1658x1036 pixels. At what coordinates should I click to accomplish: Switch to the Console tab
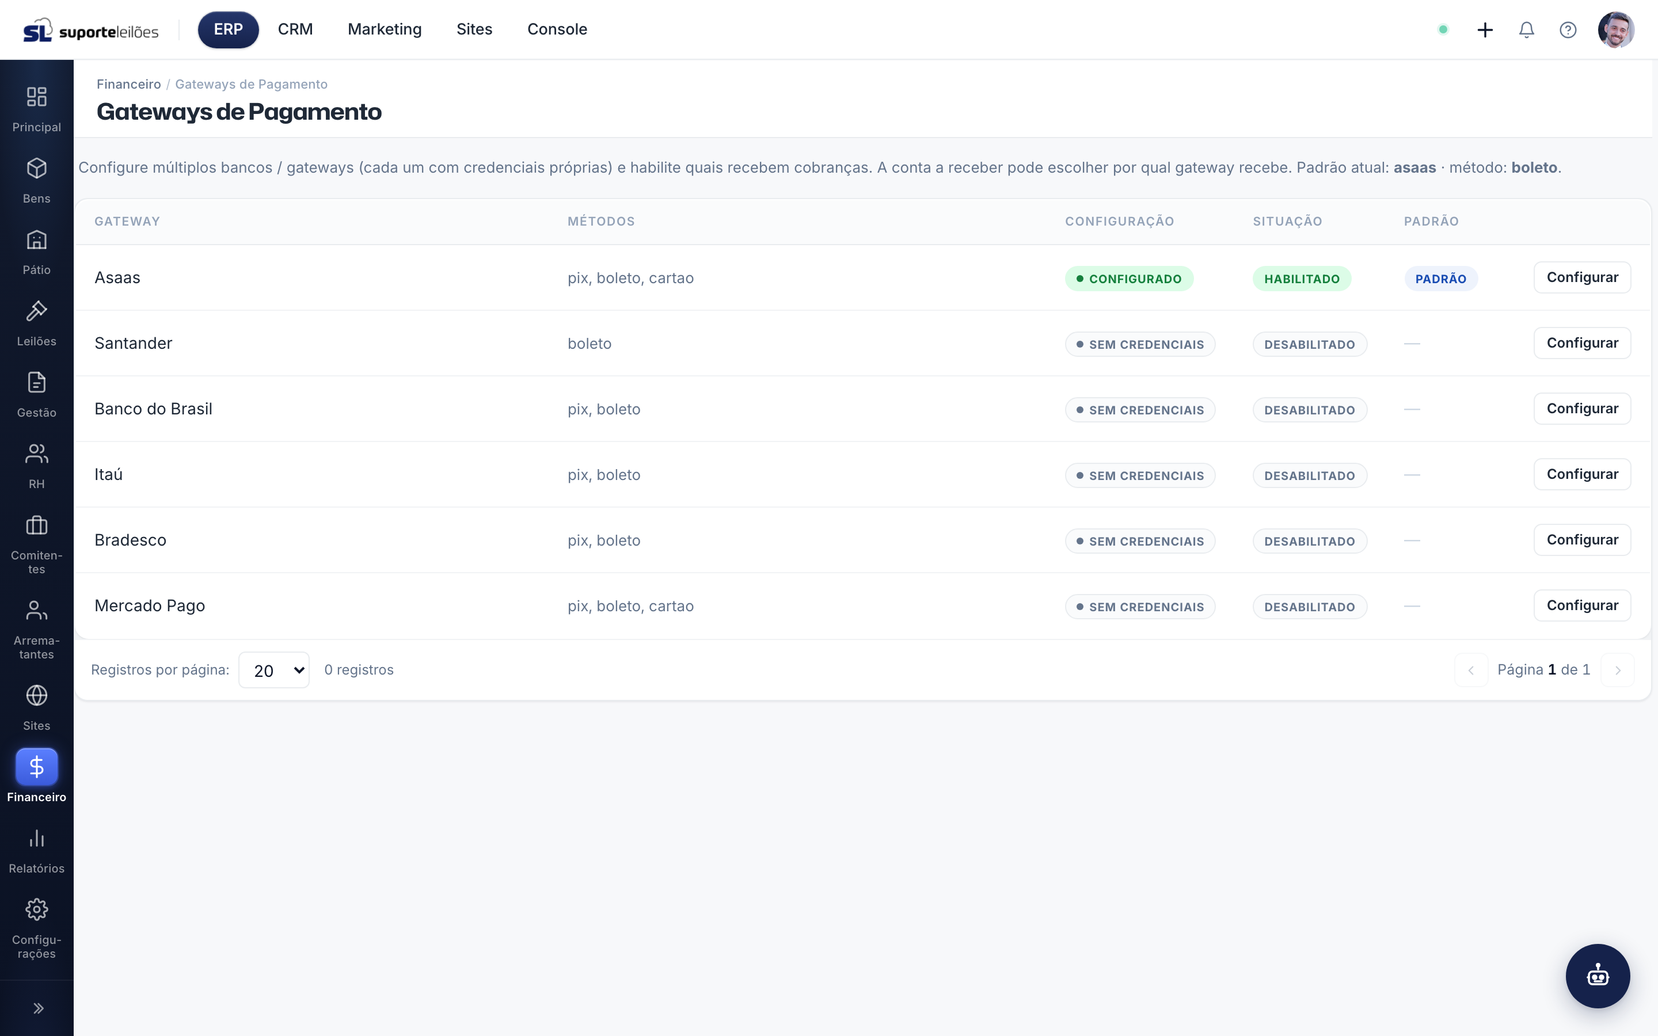click(x=557, y=29)
